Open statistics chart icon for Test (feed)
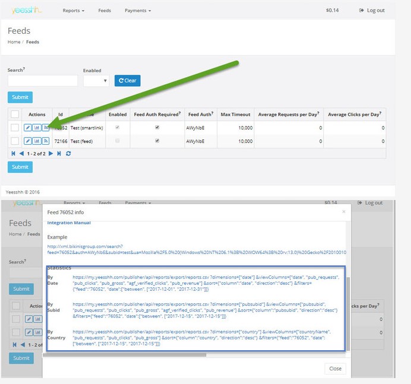This screenshot has width=411, height=384. tap(37, 141)
